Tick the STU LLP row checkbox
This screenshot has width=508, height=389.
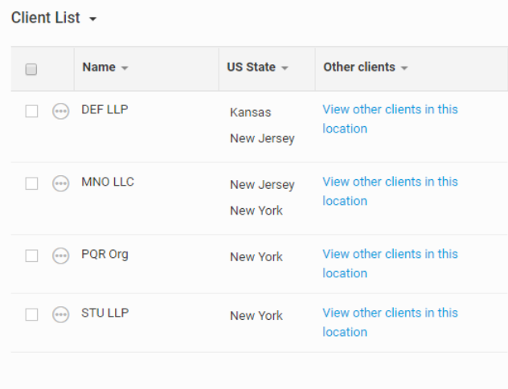coord(31,315)
